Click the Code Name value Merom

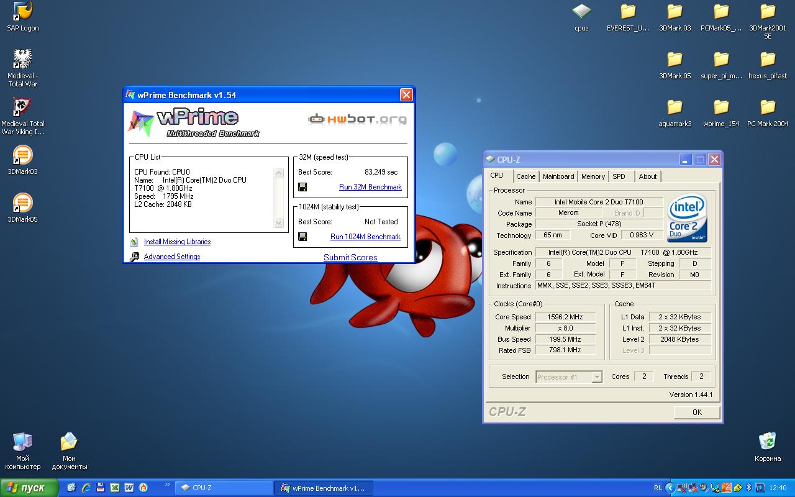pos(568,213)
